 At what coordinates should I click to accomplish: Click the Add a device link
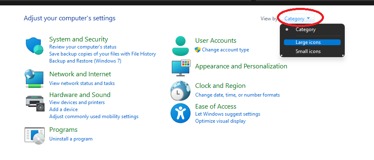click(x=63, y=109)
